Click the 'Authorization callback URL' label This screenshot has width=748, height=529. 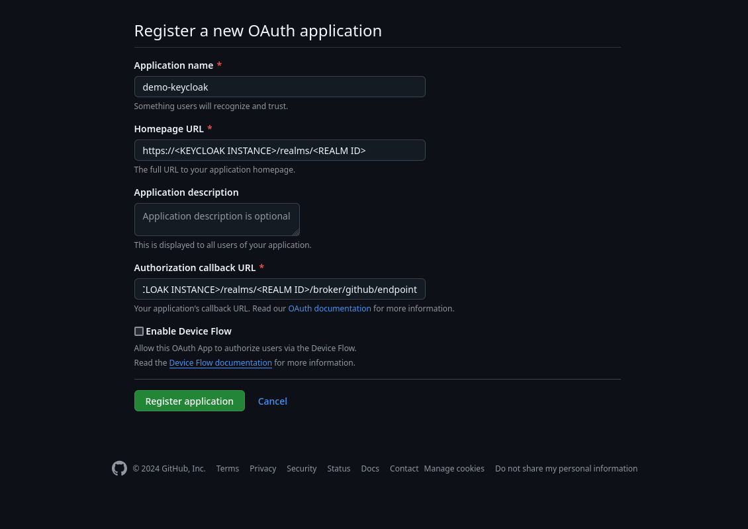coord(195,268)
